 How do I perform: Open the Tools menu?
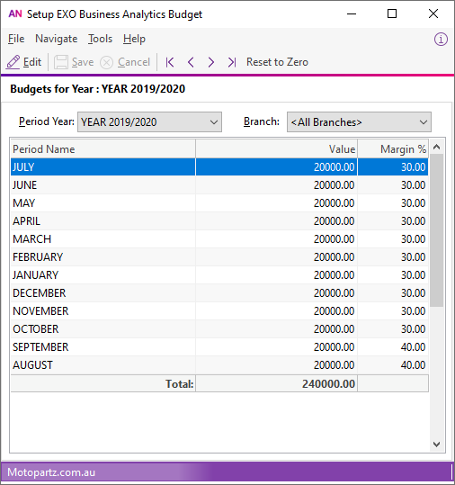coord(100,39)
